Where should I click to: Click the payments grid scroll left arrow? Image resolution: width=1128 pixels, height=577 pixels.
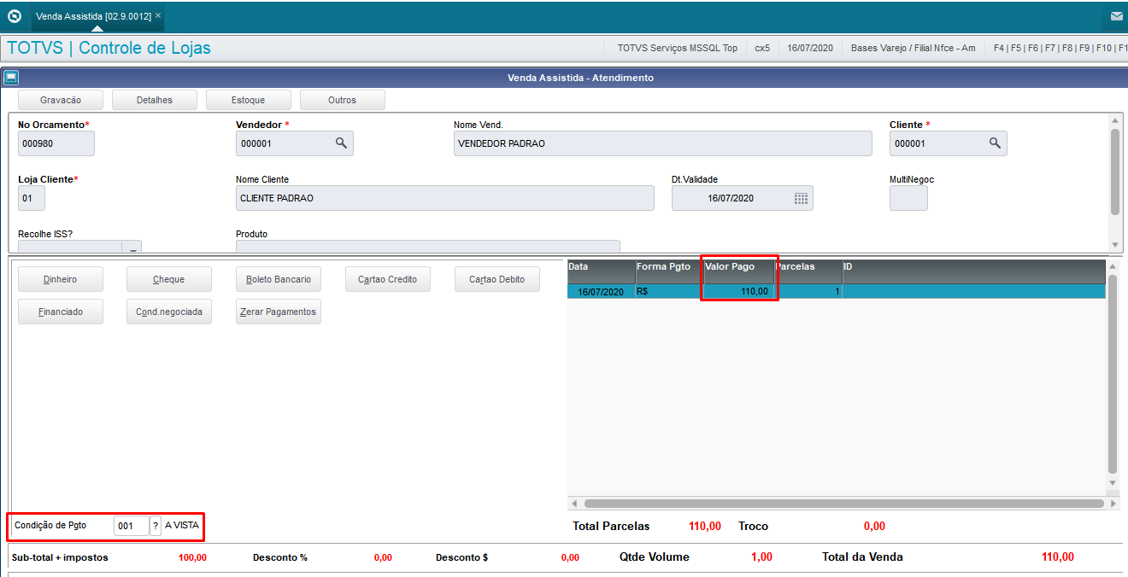[x=574, y=504]
